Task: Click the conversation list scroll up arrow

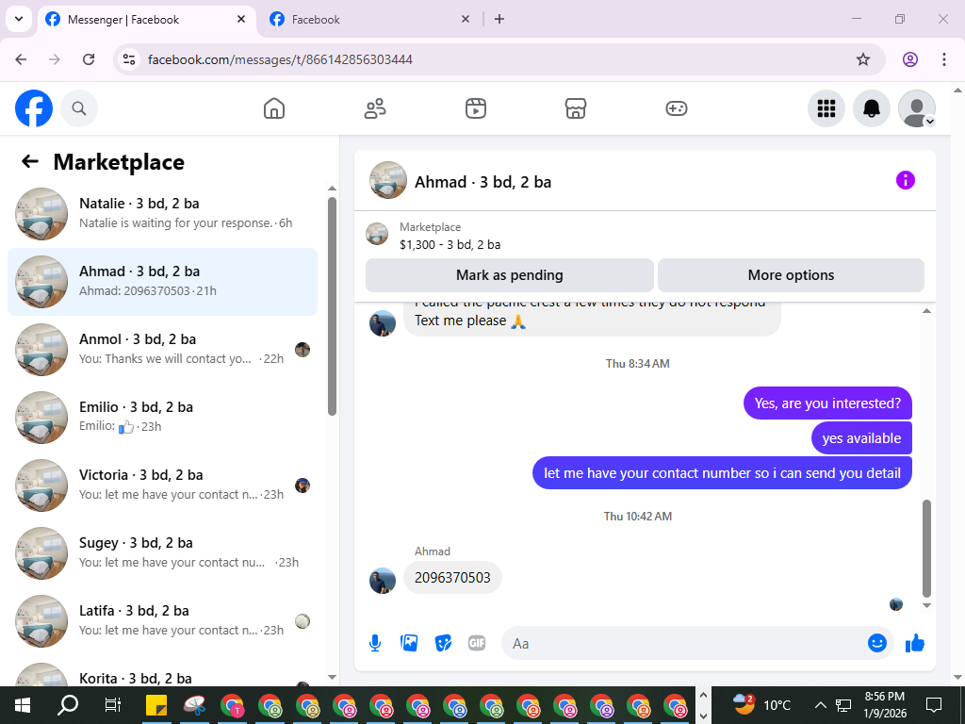Action: tap(333, 189)
